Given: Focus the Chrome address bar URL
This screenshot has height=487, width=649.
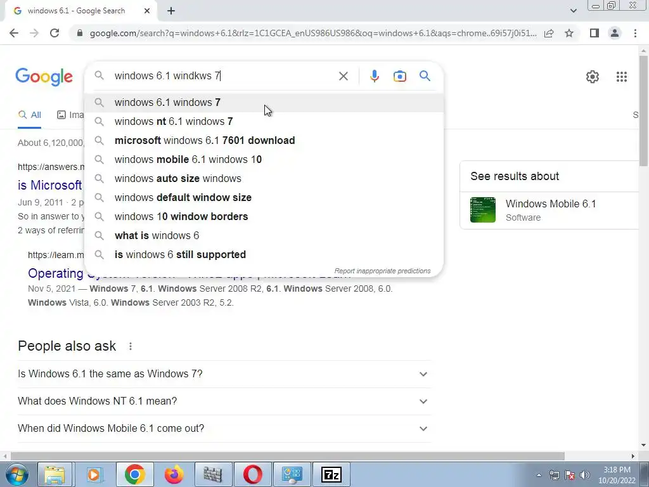Looking at the screenshot, I should (x=313, y=33).
